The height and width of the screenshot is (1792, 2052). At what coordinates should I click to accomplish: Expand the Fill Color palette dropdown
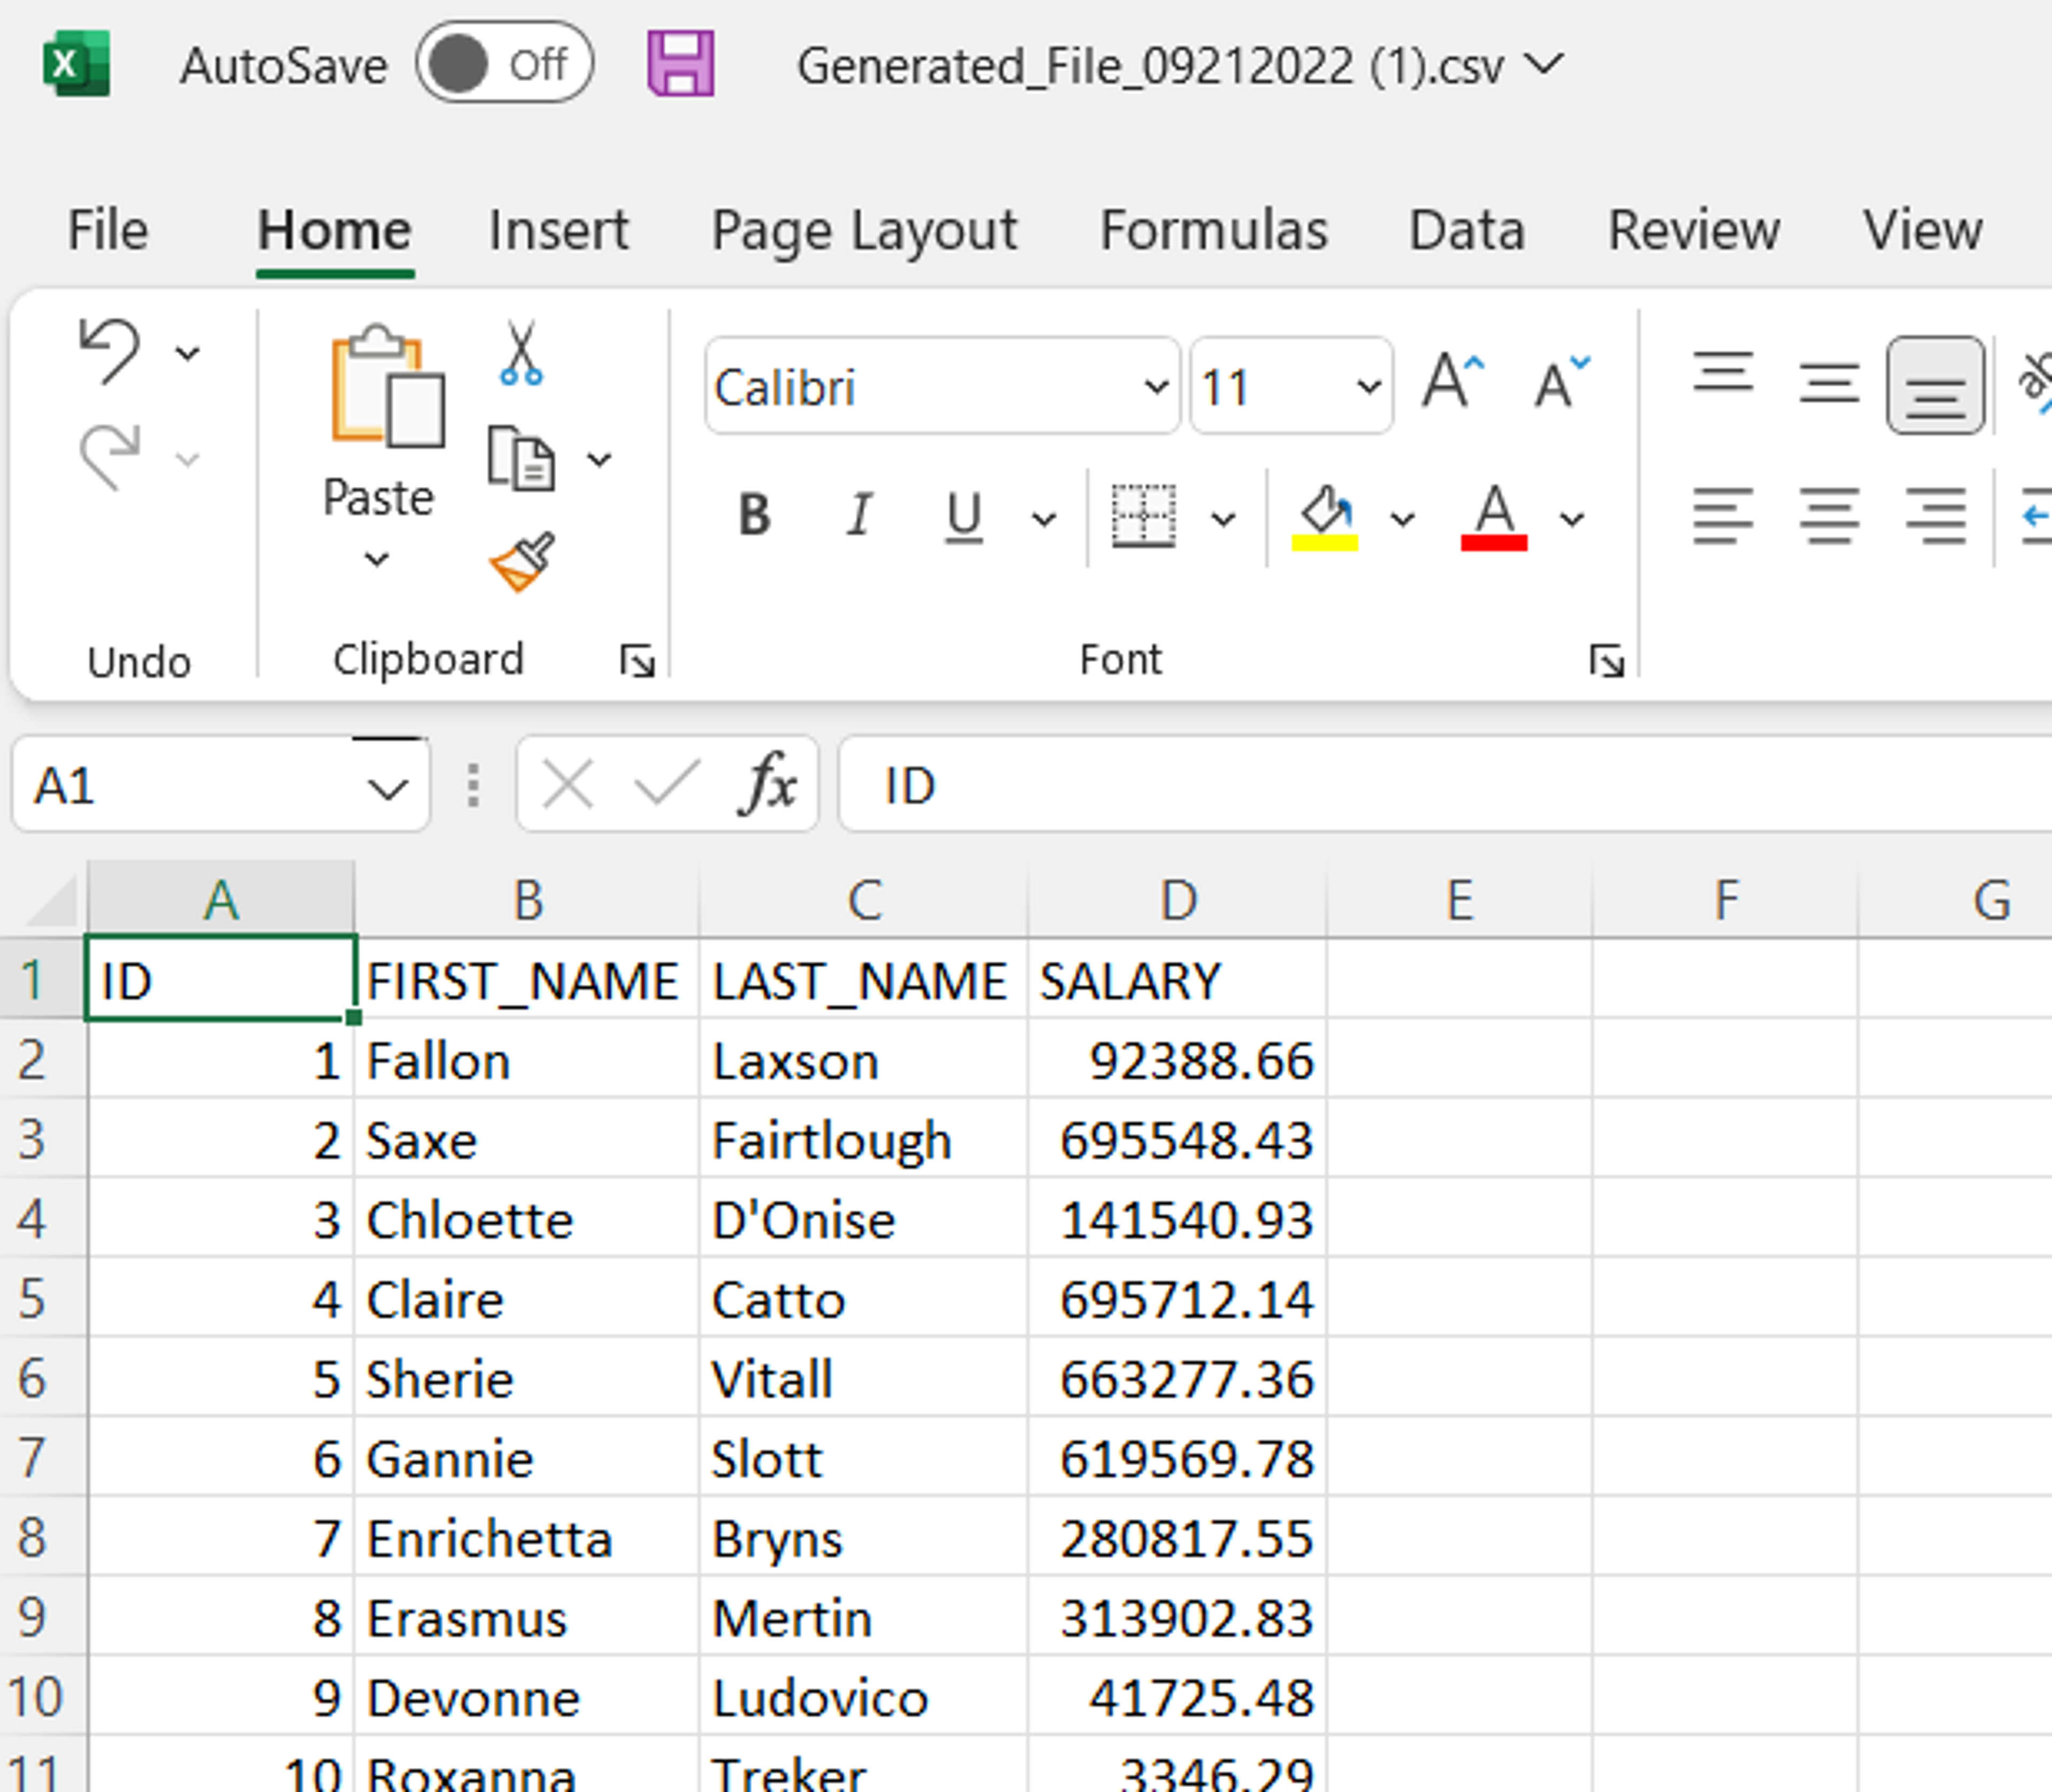pyautogui.click(x=1403, y=519)
